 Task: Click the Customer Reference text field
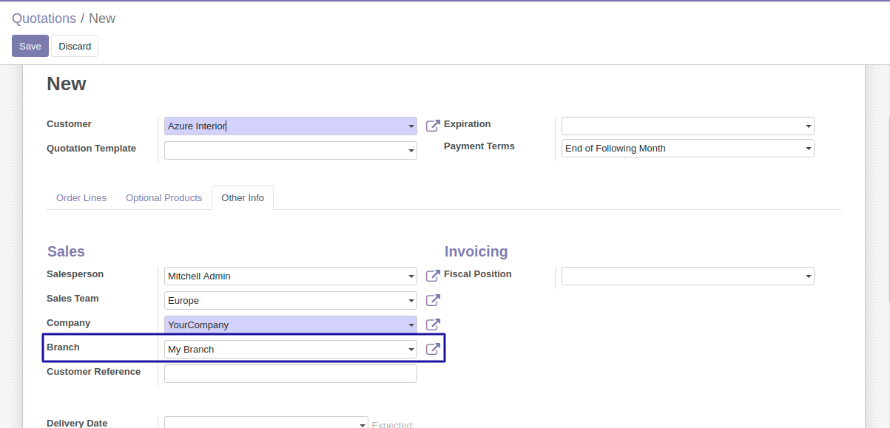(x=290, y=374)
